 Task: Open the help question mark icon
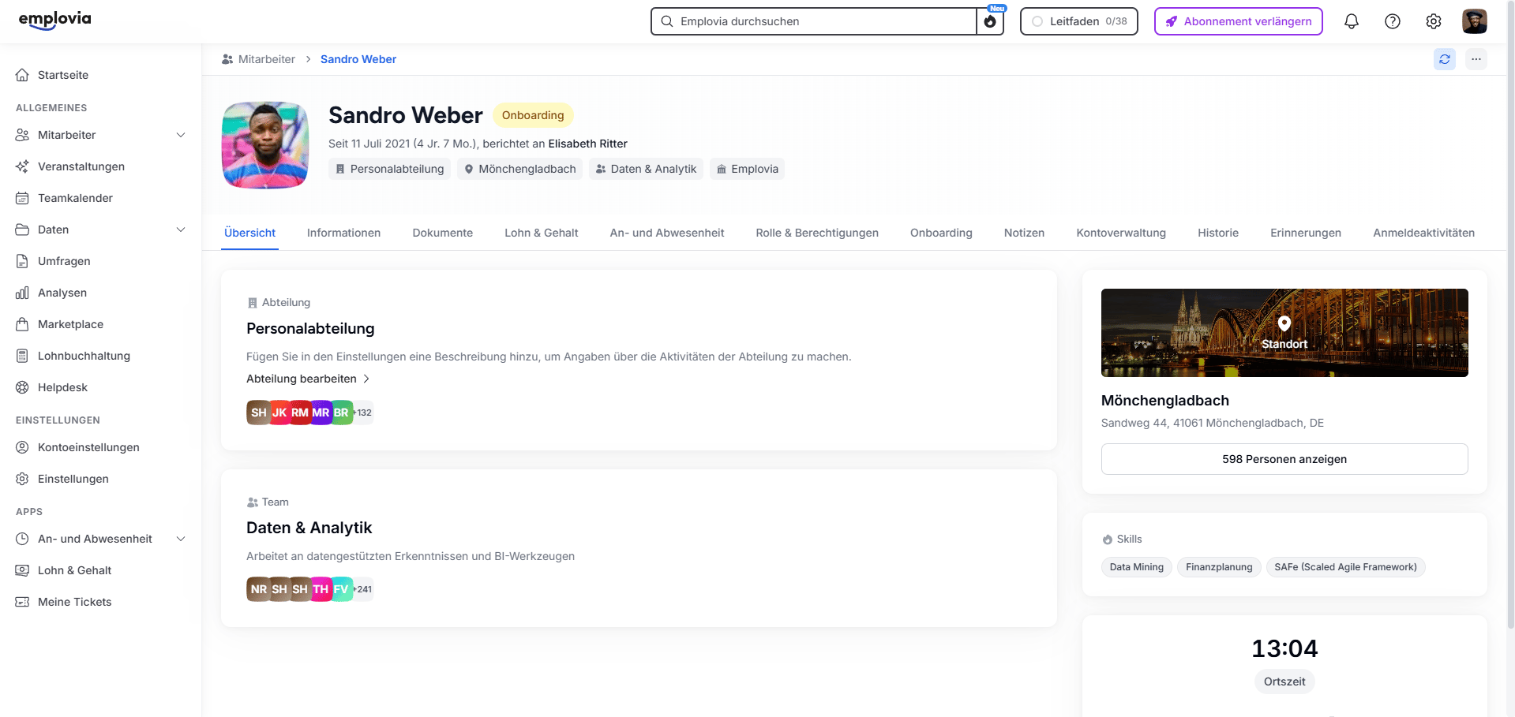point(1393,21)
